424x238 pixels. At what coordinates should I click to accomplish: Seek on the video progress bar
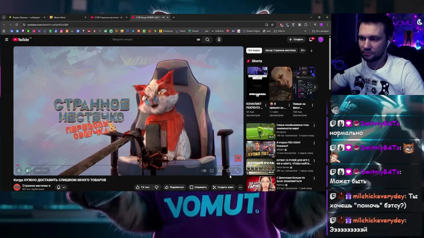pos(128,165)
